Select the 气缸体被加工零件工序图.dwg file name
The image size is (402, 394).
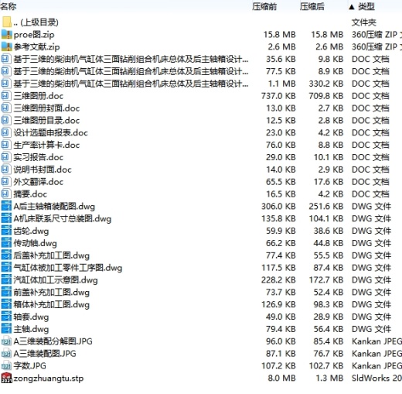click(x=68, y=268)
